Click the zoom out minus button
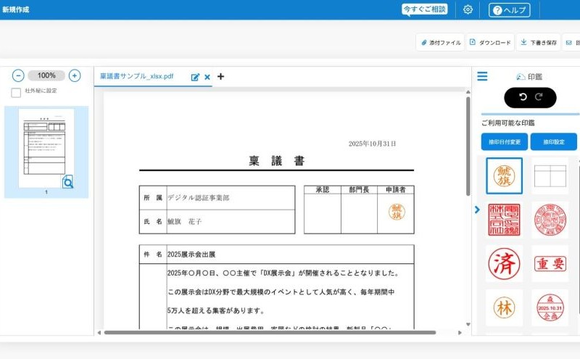The image size is (580, 359). (x=18, y=75)
